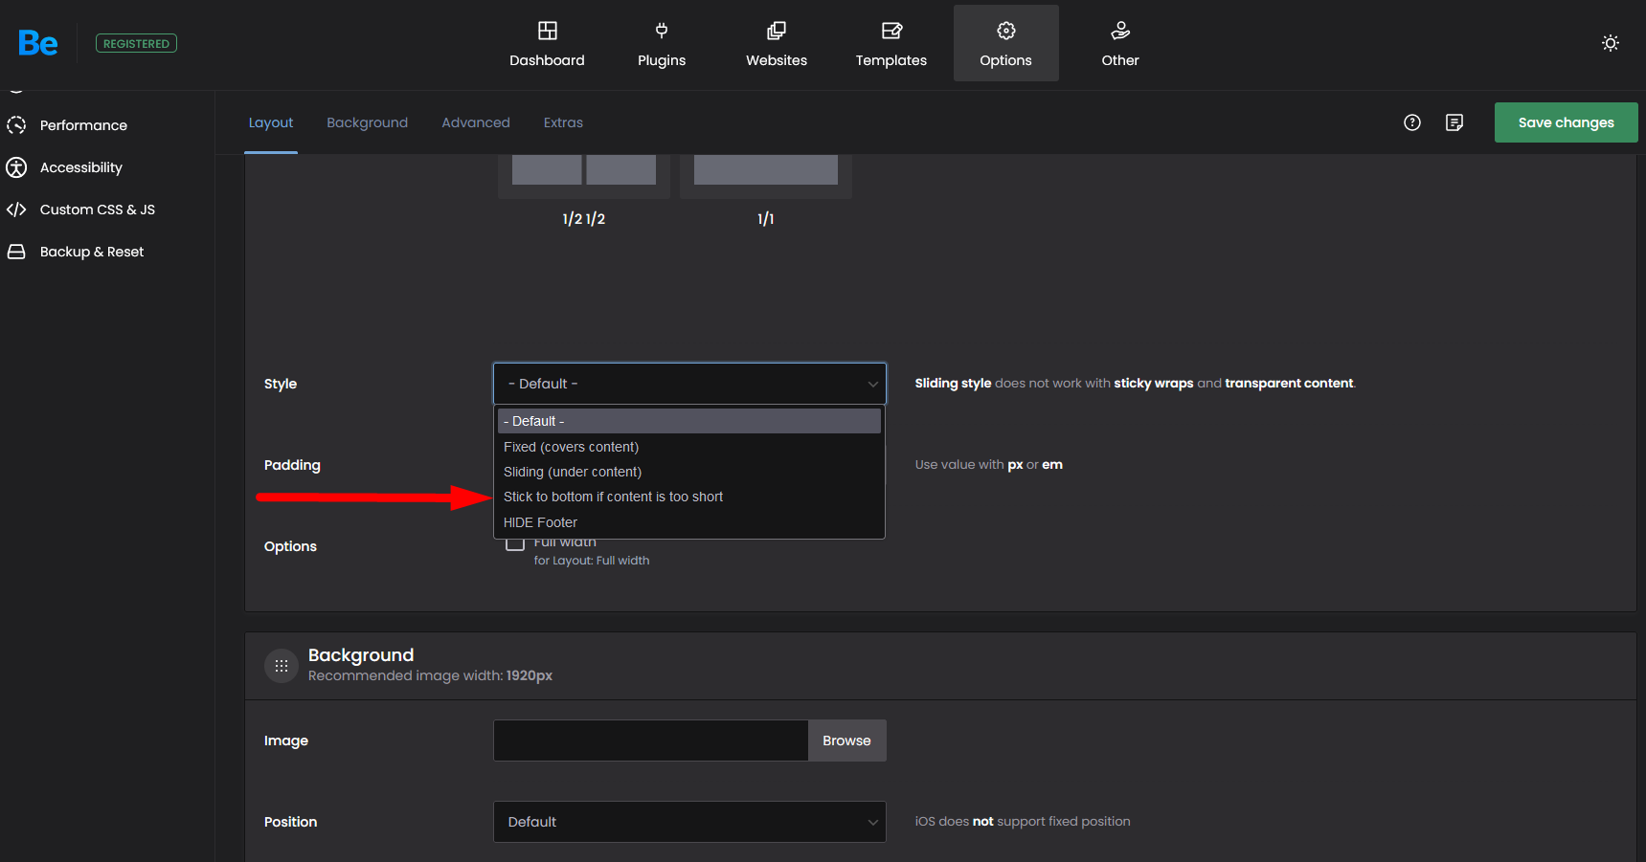
Task: Toggle light mode with sun icon
Action: (x=1611, y=43)
